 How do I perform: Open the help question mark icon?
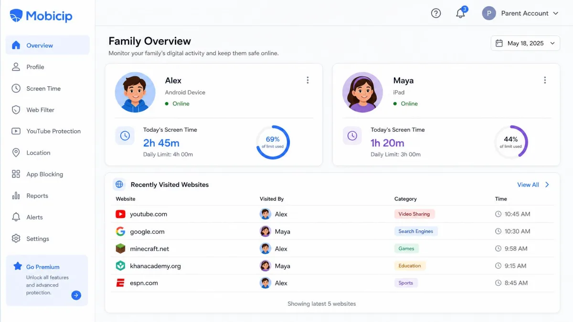(x=436, y=13)
